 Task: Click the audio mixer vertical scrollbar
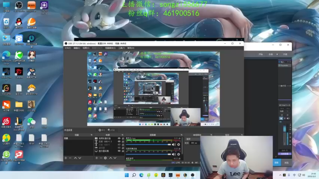coord(182,146)
